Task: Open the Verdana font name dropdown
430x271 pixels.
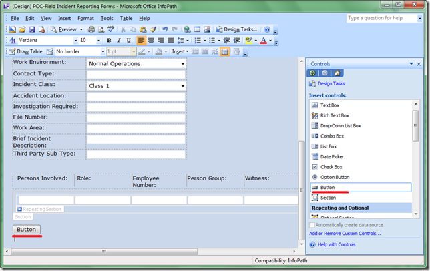Action: click(75, 41)
